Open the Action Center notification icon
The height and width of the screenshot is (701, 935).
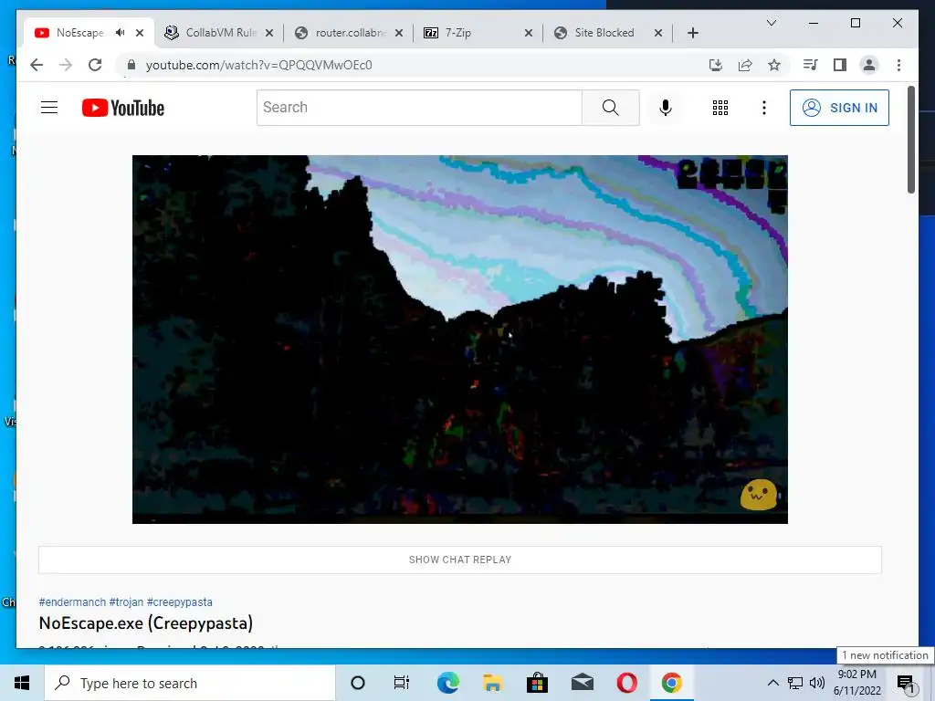tap(905, 684)
